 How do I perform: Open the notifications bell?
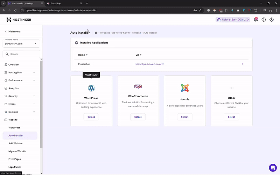256,20
